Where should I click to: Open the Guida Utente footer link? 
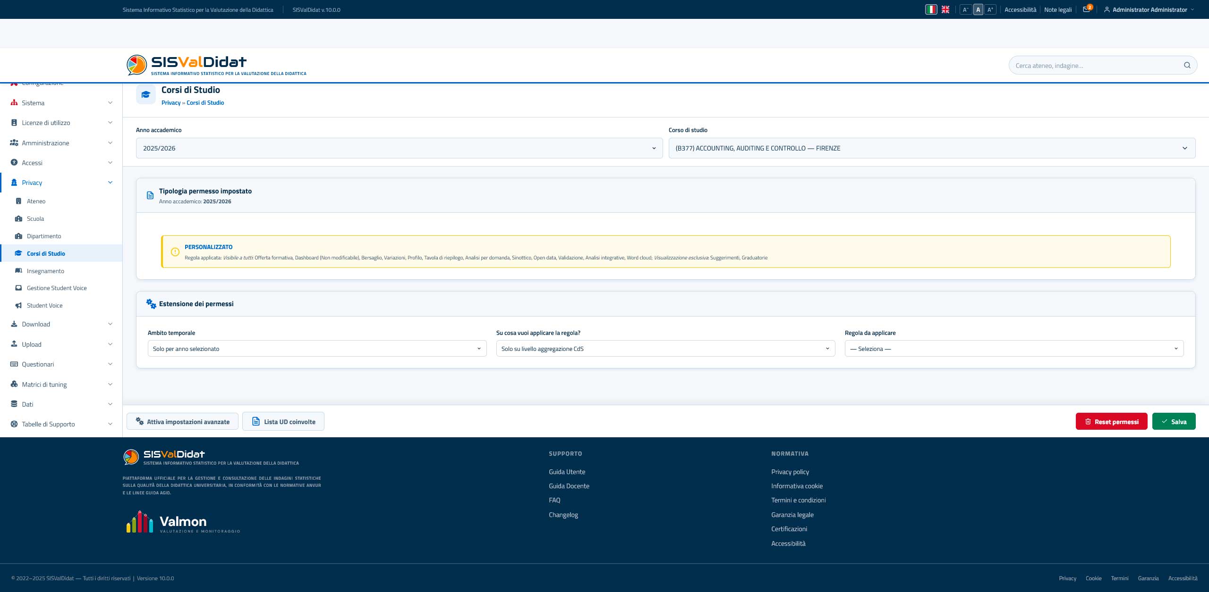[x=567, y=472]
